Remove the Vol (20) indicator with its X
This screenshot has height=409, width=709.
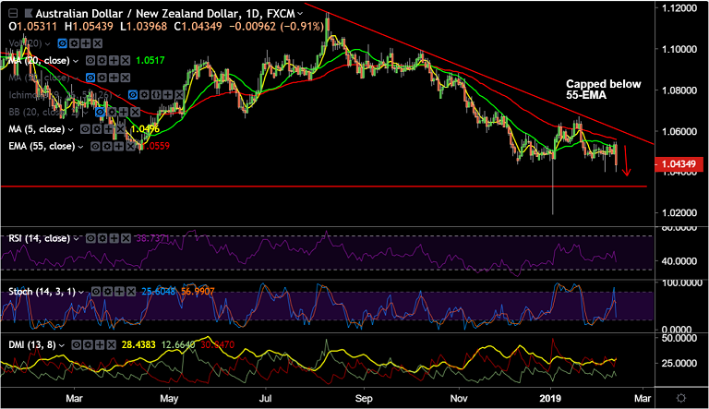(98, 43)
